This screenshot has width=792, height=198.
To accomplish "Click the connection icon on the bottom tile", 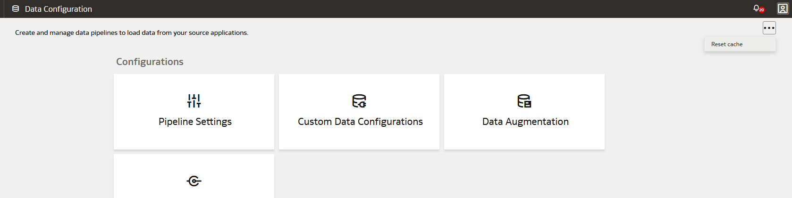I will [x=194, y=181].
